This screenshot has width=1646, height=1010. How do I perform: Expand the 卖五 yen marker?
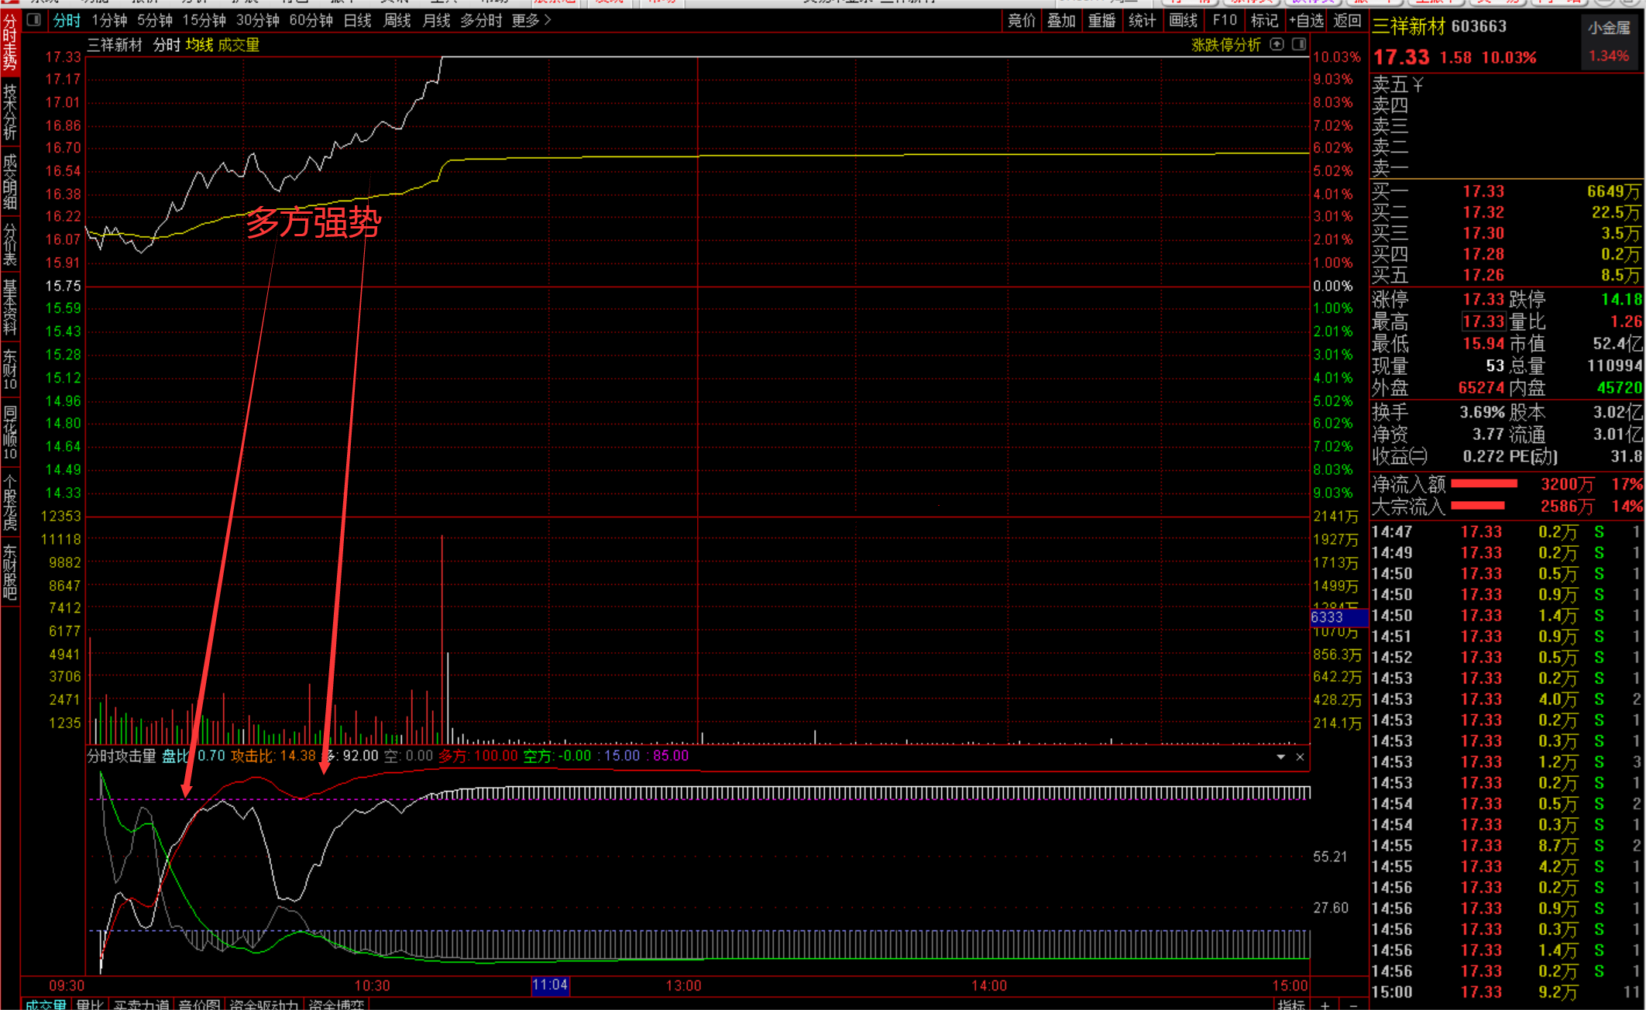point(1417,84)
